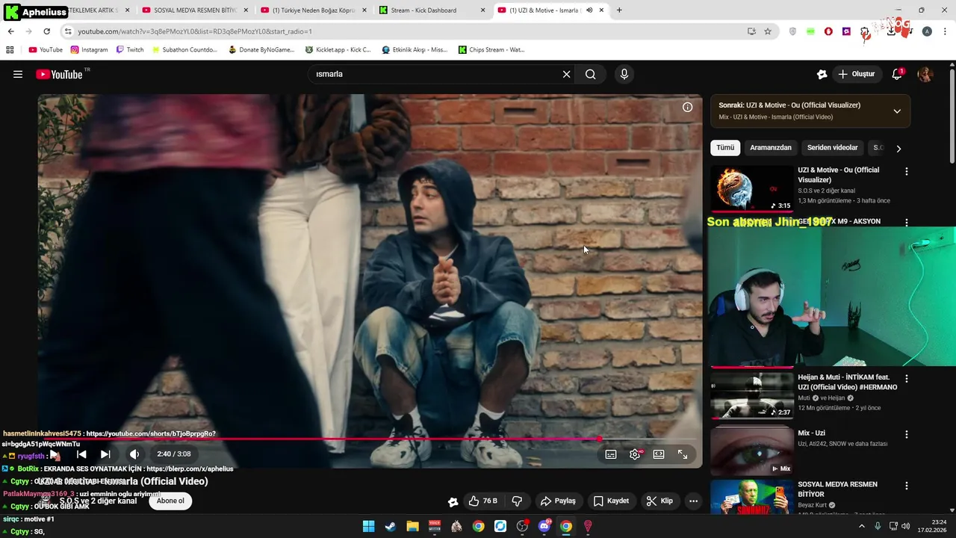Open Steam from the taskbar
Image resolution: width=956 pixels, height=538 pixels.
pos(391,526)
